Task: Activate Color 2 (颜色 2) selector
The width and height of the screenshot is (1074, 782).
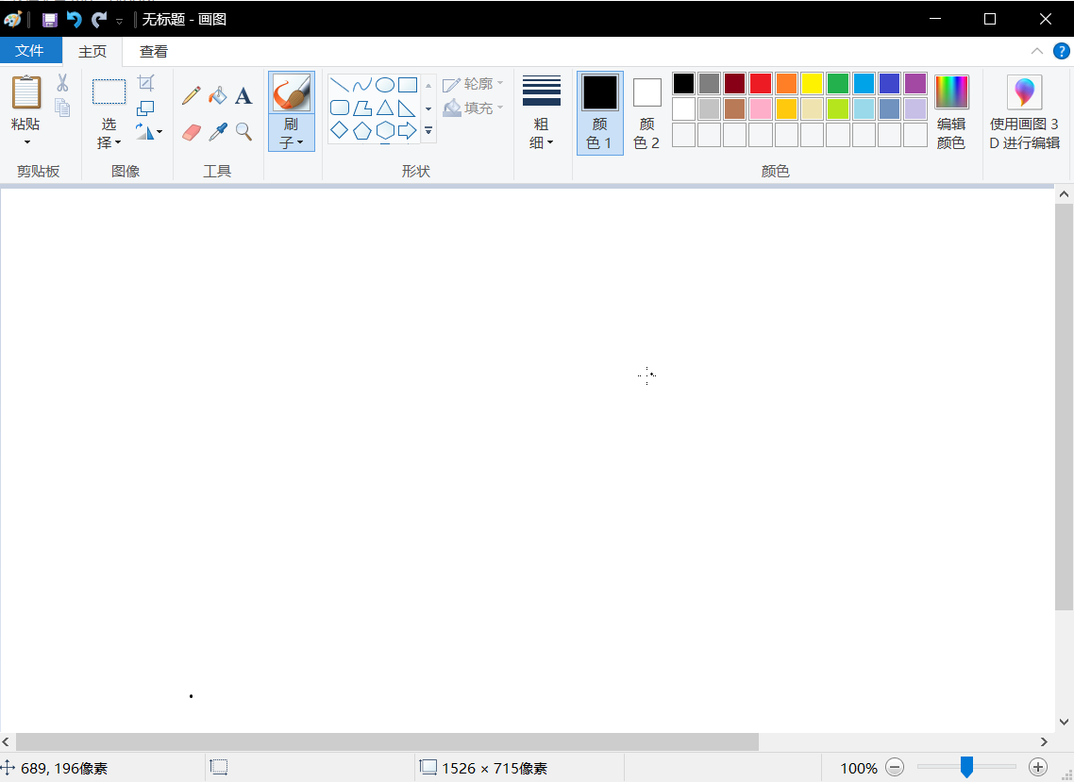Action: pos(646,113)
